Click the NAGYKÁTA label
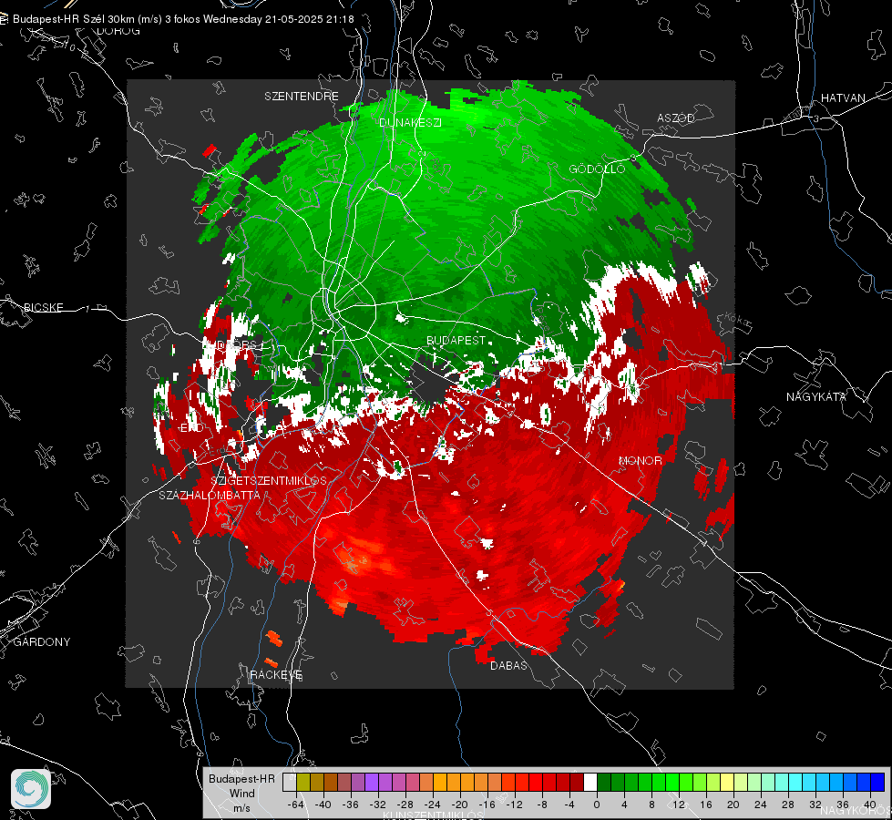 [816, 396]
